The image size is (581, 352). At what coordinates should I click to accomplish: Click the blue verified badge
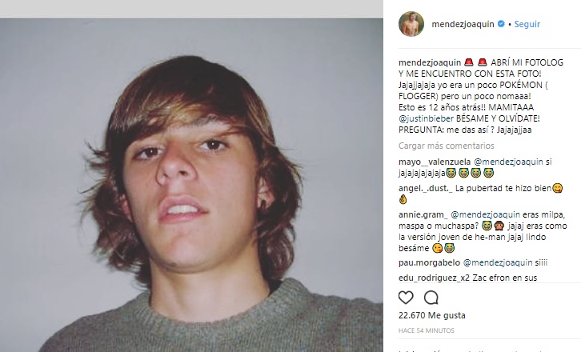[x=501, y=25]
